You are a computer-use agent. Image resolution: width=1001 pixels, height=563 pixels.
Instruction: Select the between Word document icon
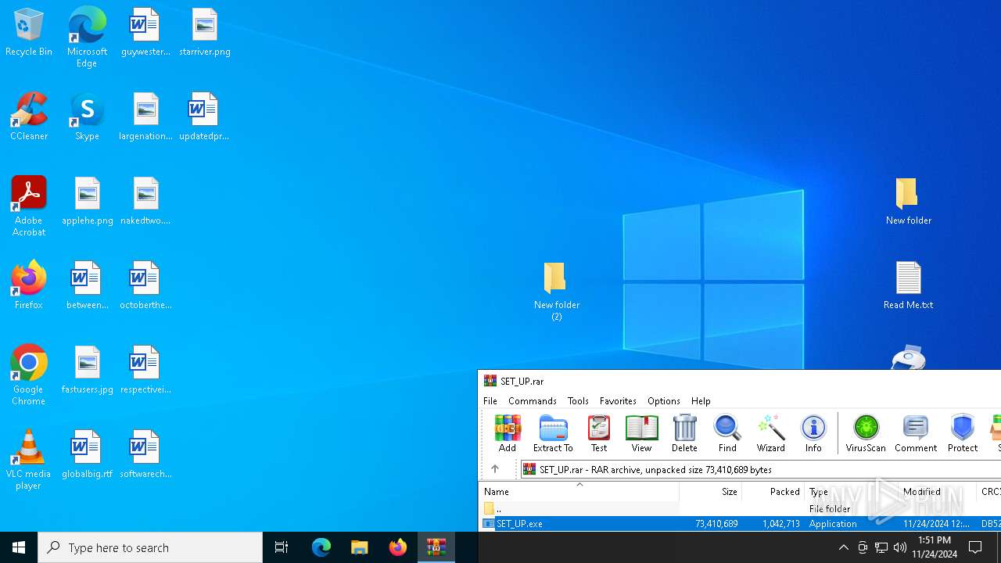click(87, 286)
